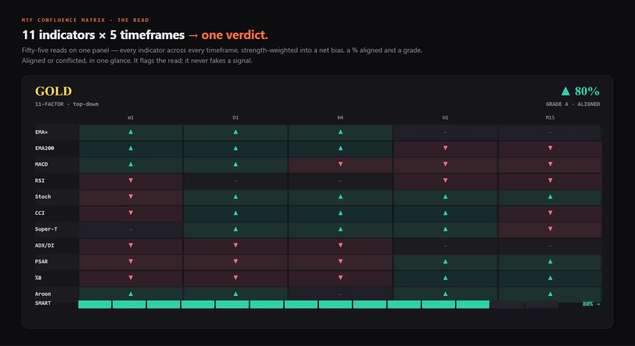Viewport: 635px width, 346px height.
Task: Click the PSAR row label
Action: (42, 261)
